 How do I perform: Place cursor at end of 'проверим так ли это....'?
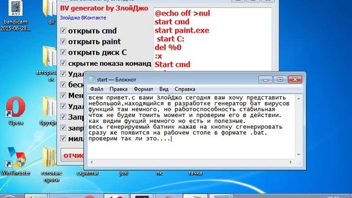click(172, 139)
